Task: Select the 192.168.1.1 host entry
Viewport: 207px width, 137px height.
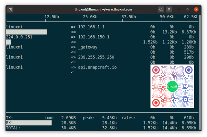Action: [x=91, y=27]
